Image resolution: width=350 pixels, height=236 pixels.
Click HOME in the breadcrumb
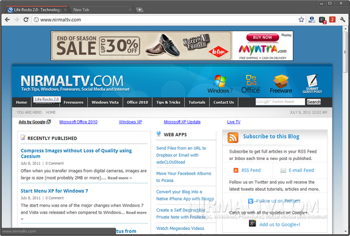click(51, 113)
